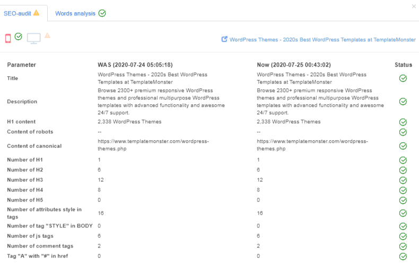Click the warning icon on the SEO-audit tab
The image size is (419, 265).
pyautogui.click(x=37, y=13)
